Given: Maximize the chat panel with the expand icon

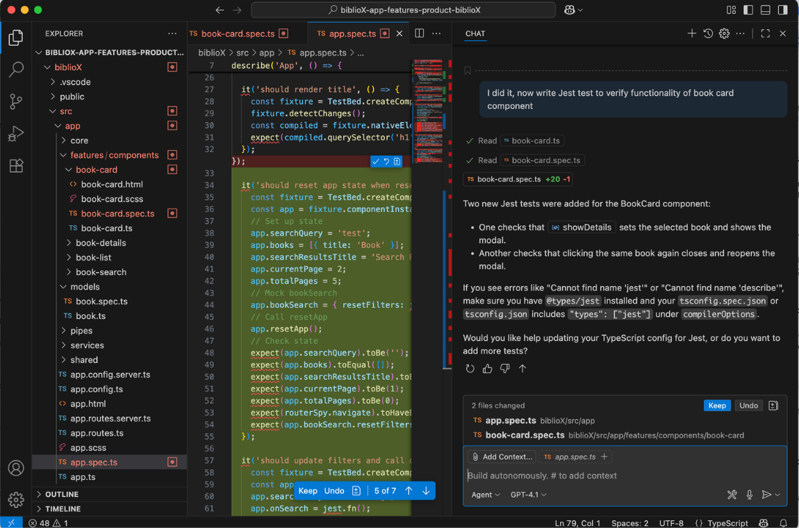Looking at the screenshot, I should (765, 33).
